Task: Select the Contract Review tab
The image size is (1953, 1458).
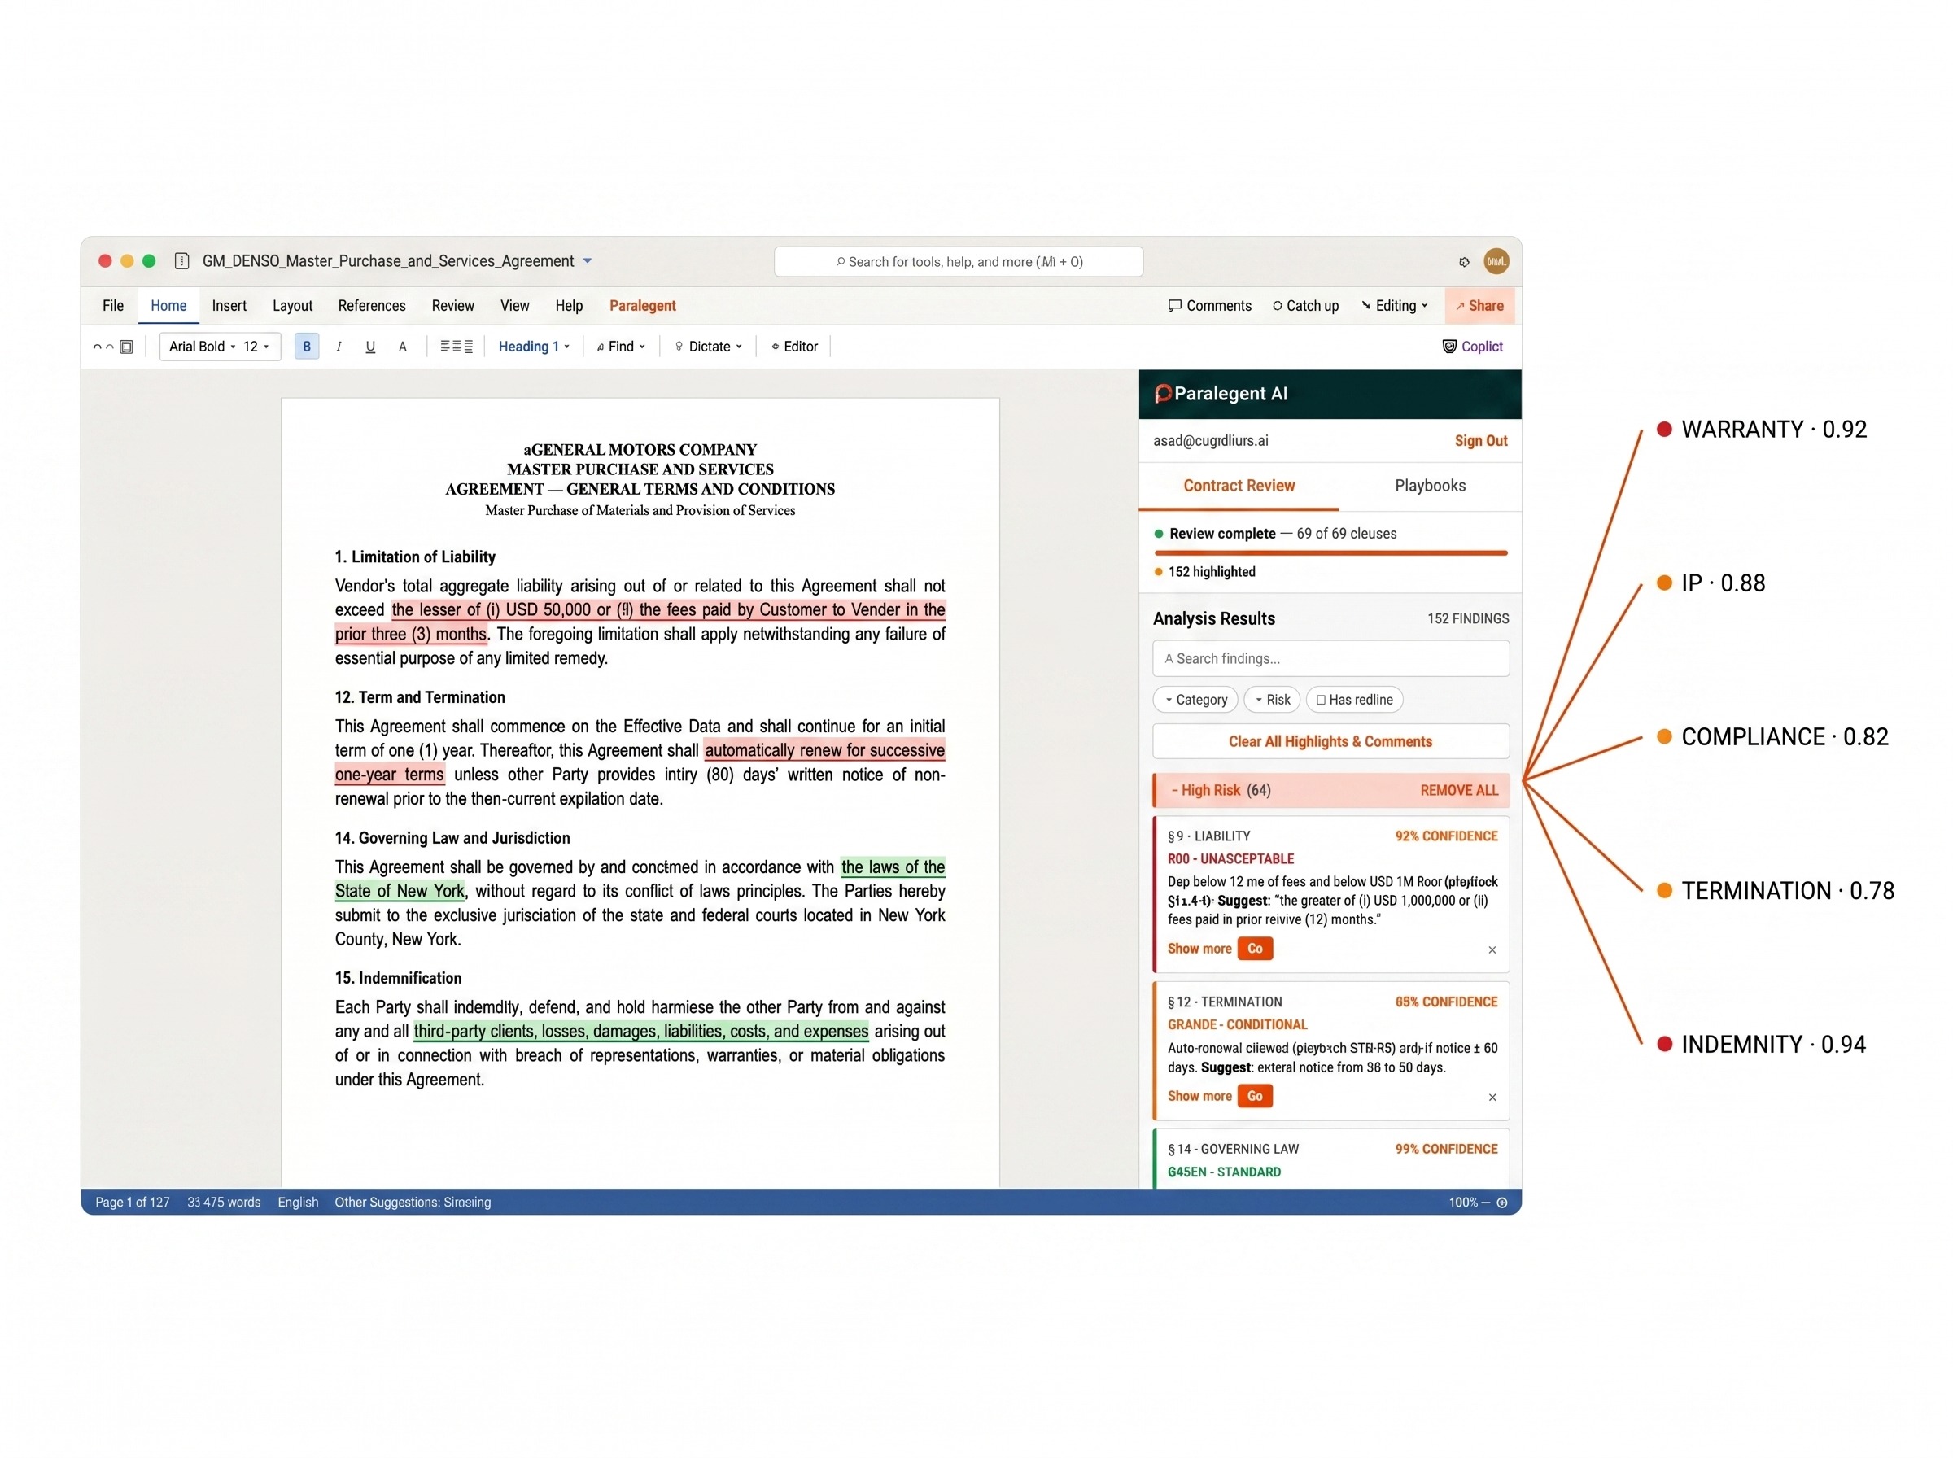Action: coord(1239,486)
